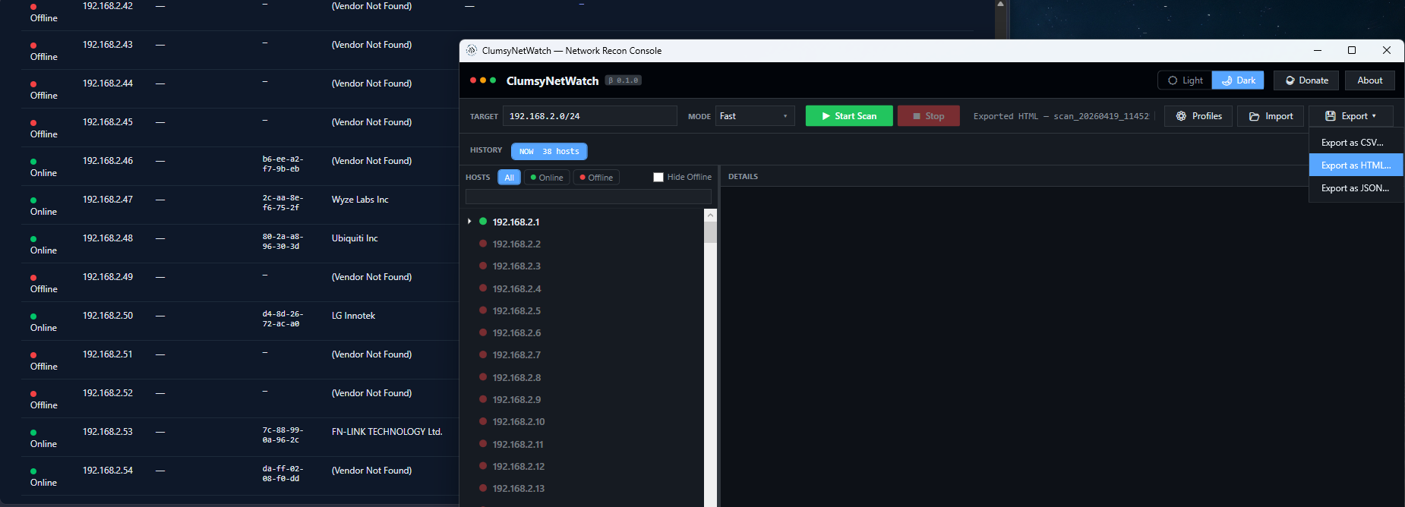This screenshot has width=1405, height=507.
Task: Switch to Dark theme
Action: [x=1238, y=80]
